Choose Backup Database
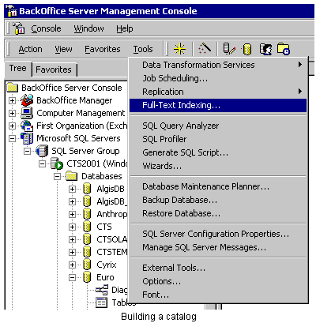 coord(218,200)
